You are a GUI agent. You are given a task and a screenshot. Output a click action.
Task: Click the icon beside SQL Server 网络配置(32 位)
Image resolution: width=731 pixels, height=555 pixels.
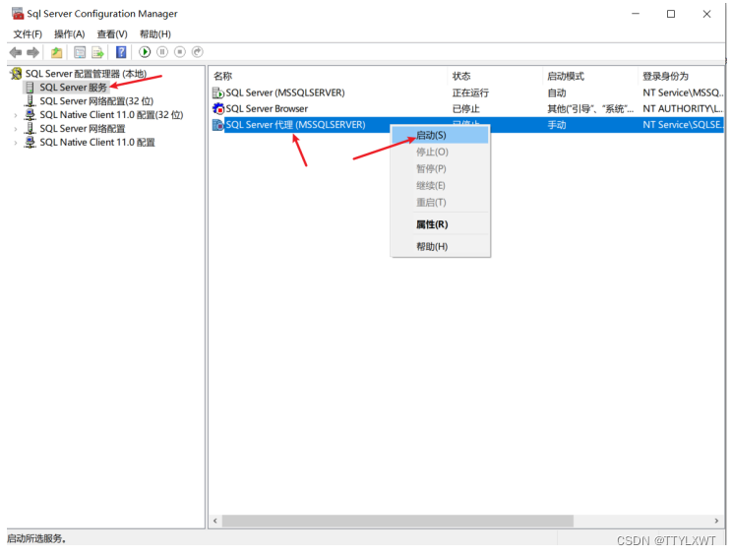tap(30, 100)
